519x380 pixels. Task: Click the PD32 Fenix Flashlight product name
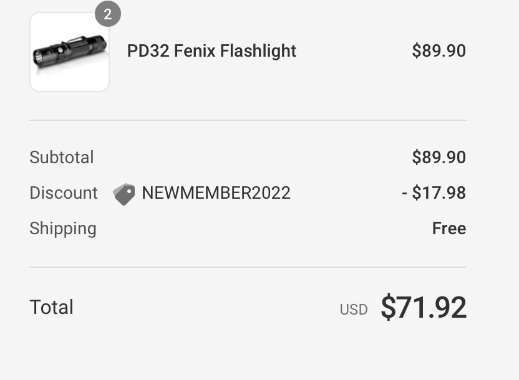[x=211, y=51]
